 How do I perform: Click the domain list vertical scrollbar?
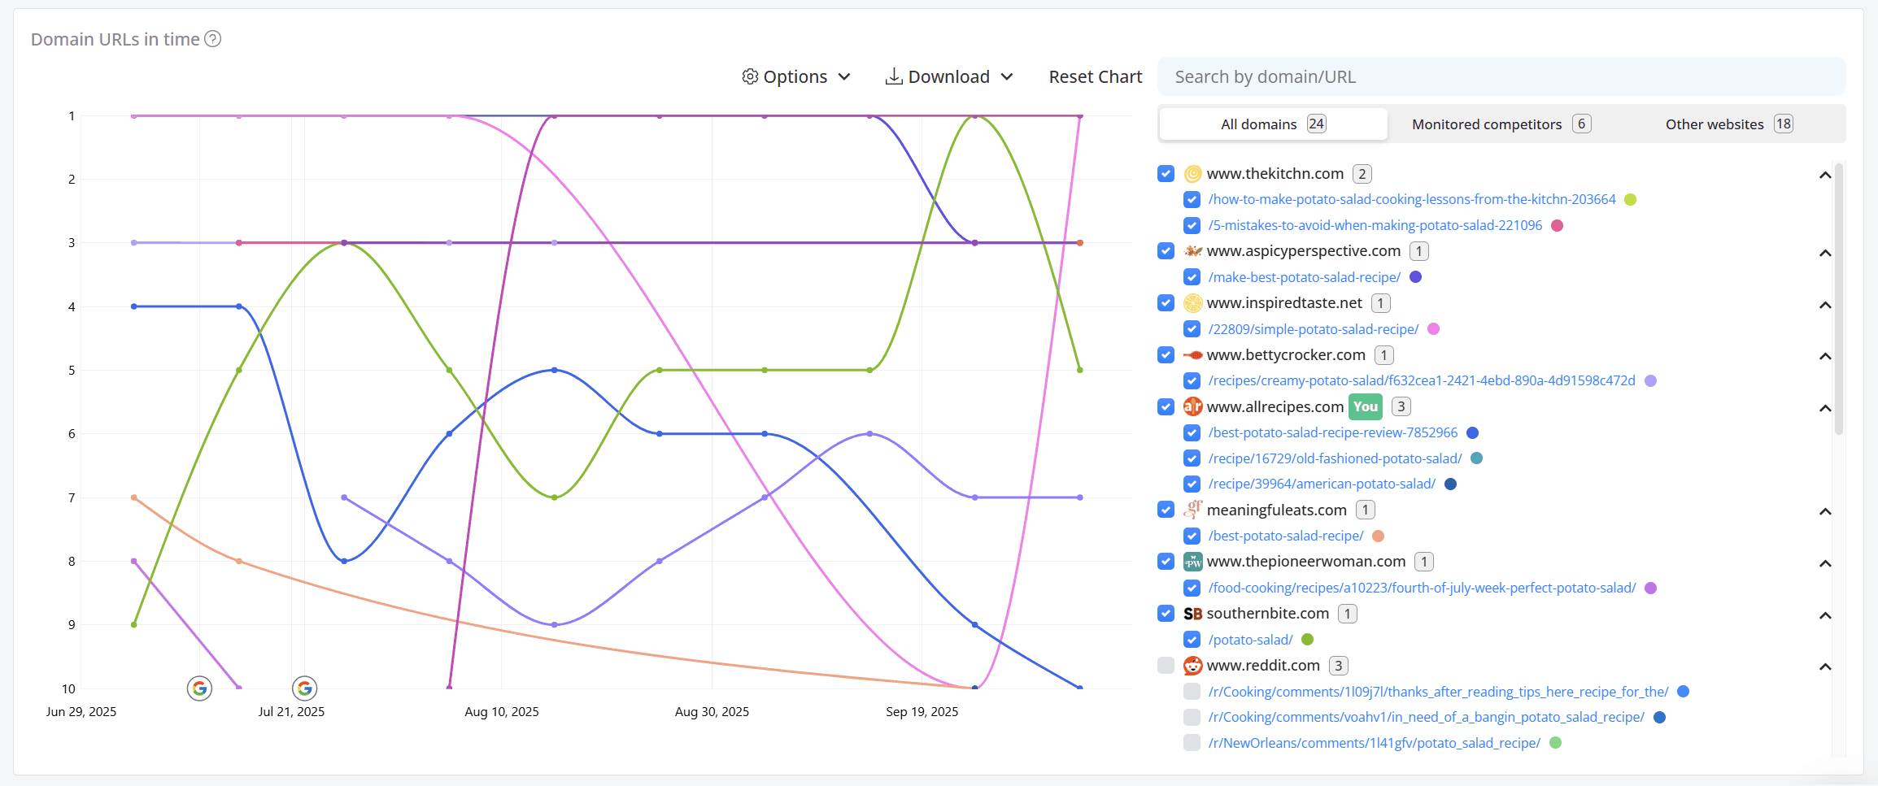1838,299
